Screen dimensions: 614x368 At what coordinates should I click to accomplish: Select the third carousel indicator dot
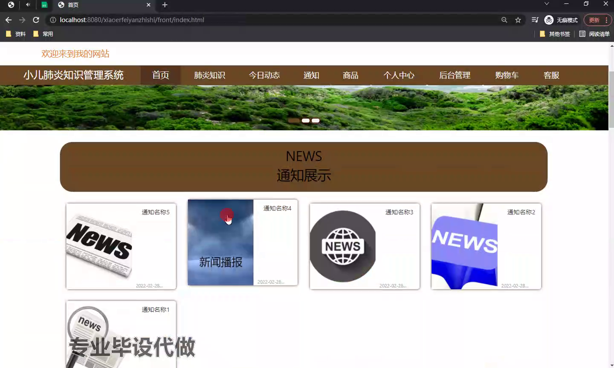pos(316,121)
